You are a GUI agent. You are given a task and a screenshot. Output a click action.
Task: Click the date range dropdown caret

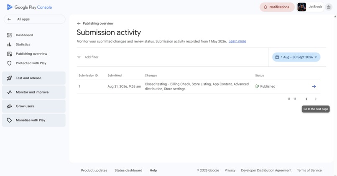[316, 57]
